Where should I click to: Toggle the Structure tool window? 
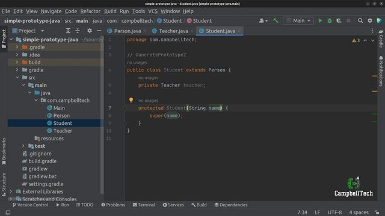click(x=4, y=185)
